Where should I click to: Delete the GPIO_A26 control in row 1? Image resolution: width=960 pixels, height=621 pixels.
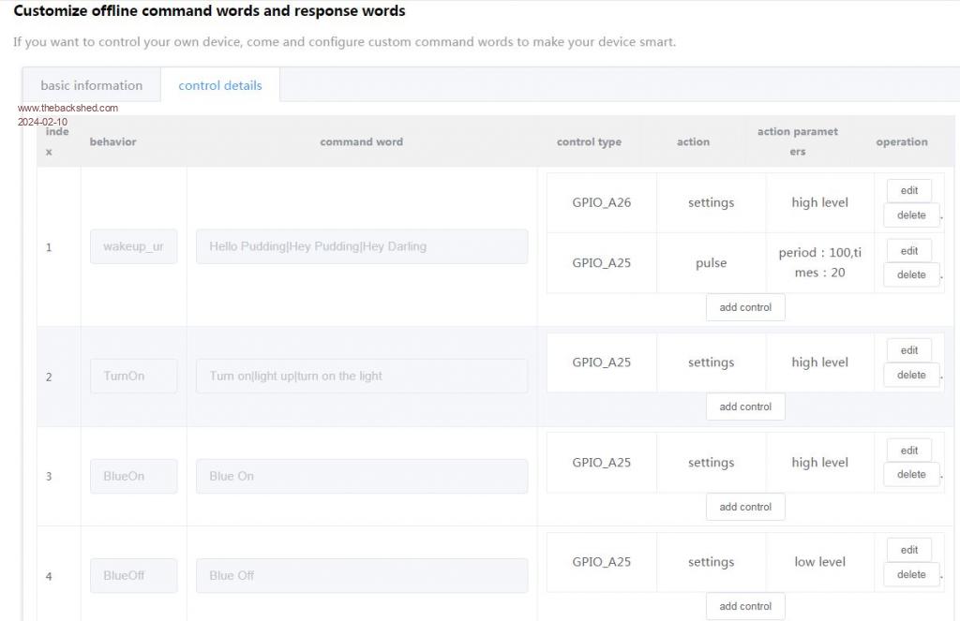click(x=910, y=215)
